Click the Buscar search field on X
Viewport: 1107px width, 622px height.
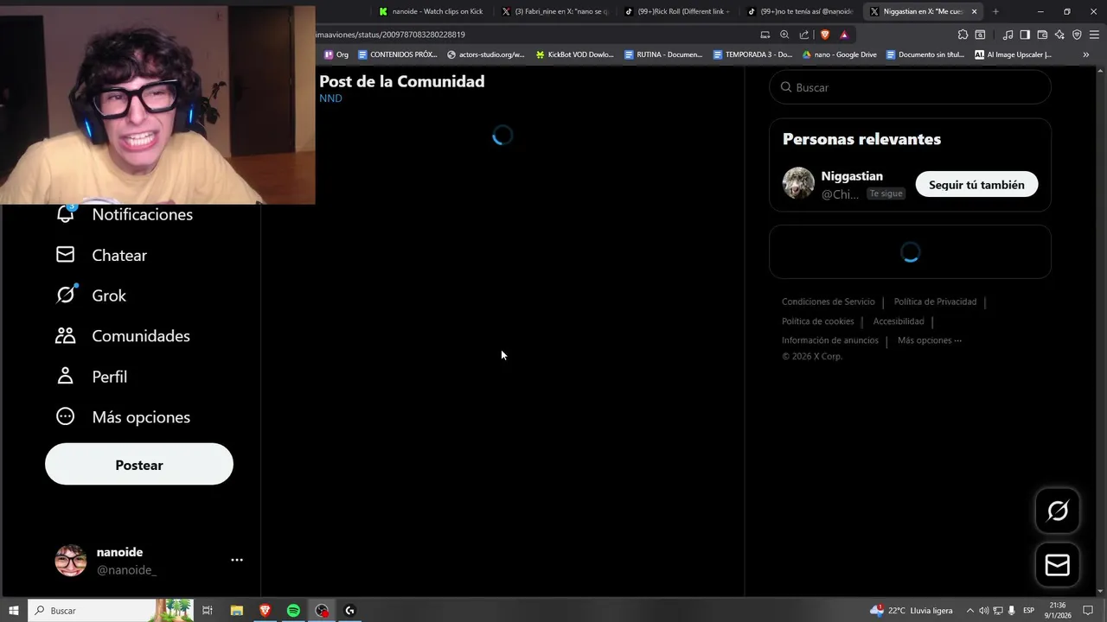click(910, 87)
